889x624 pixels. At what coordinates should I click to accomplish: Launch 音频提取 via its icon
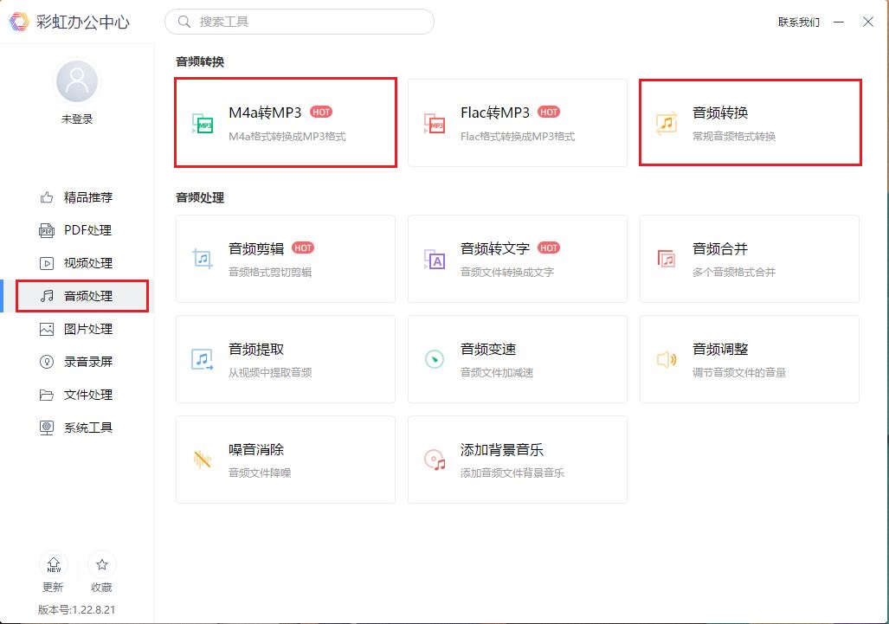(x=203, y=359)
